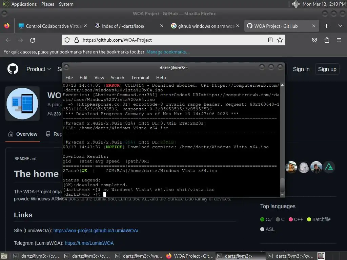Show desktop icon in bottom panel
Image resolution: width=347 pixels, height=260 pixels.
click(x=4, y=256)
